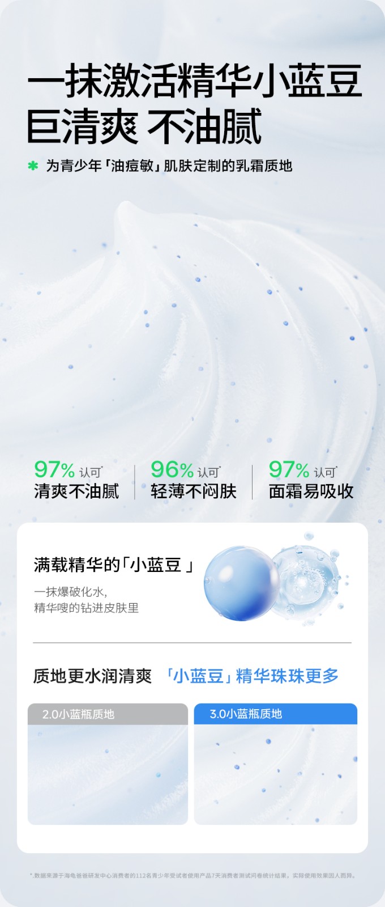
Task: Click the headline 巨清爽 不油腻
Action: pos(144,126)
